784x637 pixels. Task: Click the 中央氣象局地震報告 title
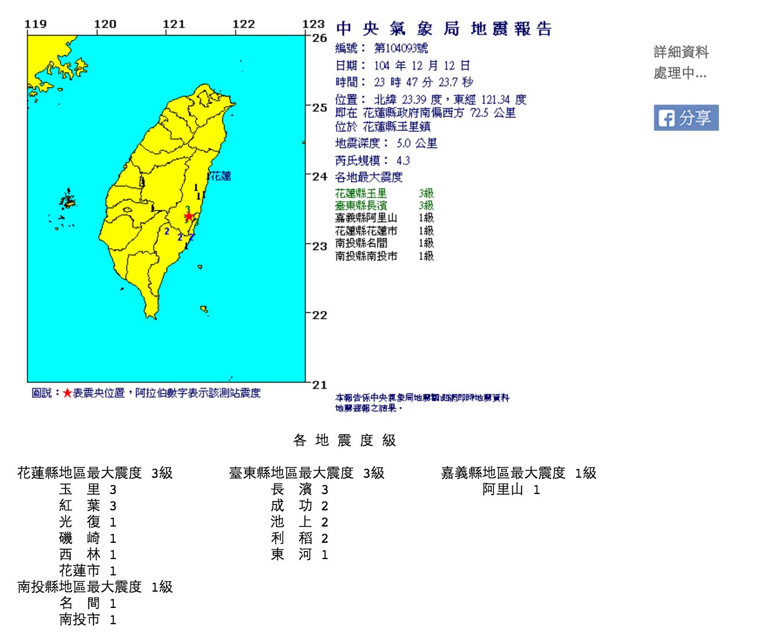pos(444,29)
